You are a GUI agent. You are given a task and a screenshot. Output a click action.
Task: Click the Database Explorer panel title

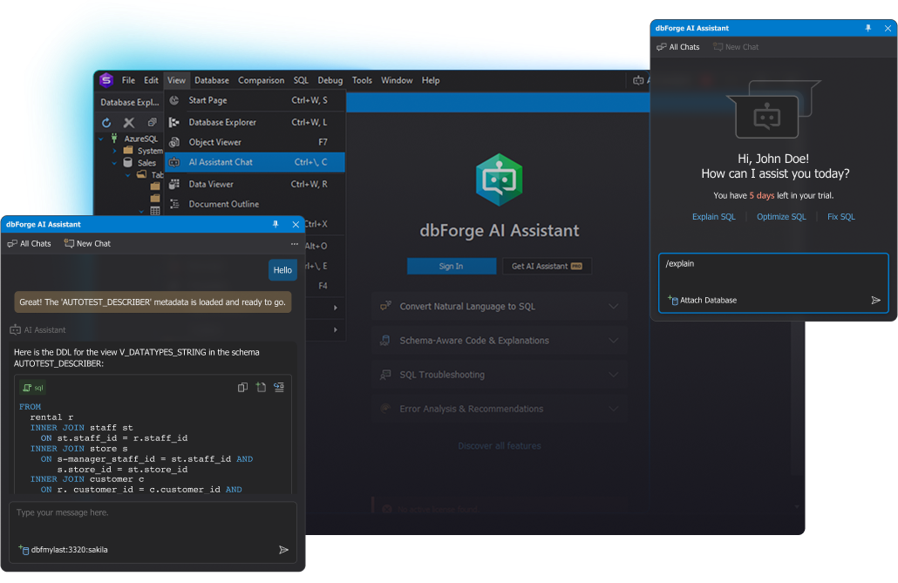click(x=129, y=103)
